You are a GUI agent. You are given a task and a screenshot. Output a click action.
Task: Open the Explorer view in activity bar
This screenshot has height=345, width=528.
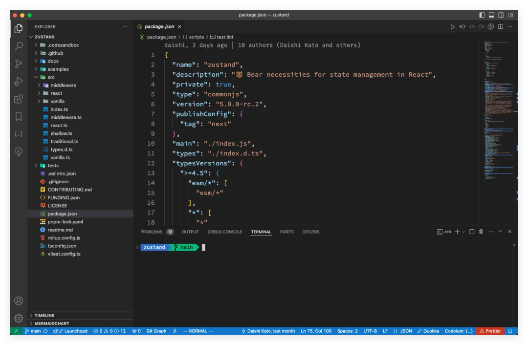tap(19, 29)
